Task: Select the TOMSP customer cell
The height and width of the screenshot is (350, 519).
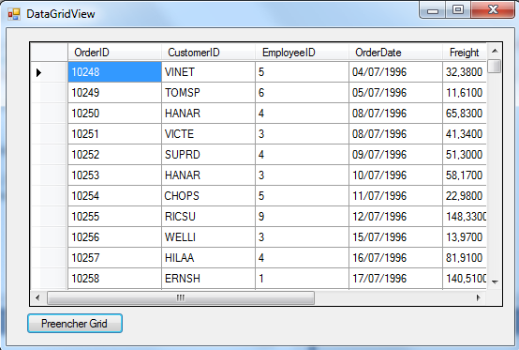Action: pyautogui.click(x=208, y=93)
